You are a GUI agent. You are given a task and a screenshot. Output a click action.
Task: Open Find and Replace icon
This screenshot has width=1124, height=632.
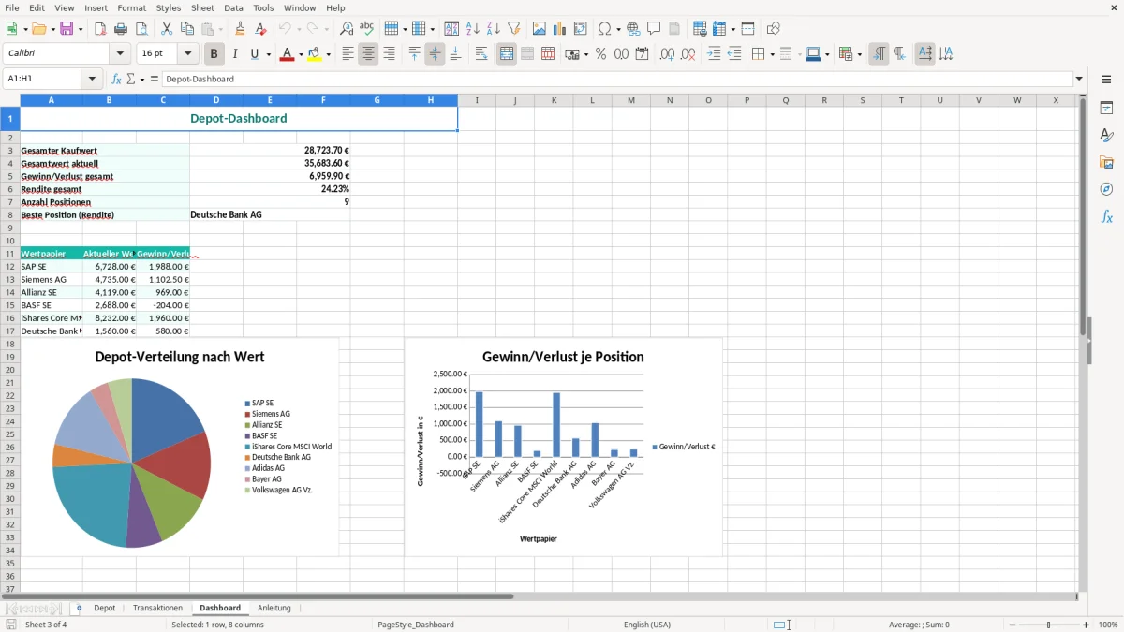tap(347, 29)
